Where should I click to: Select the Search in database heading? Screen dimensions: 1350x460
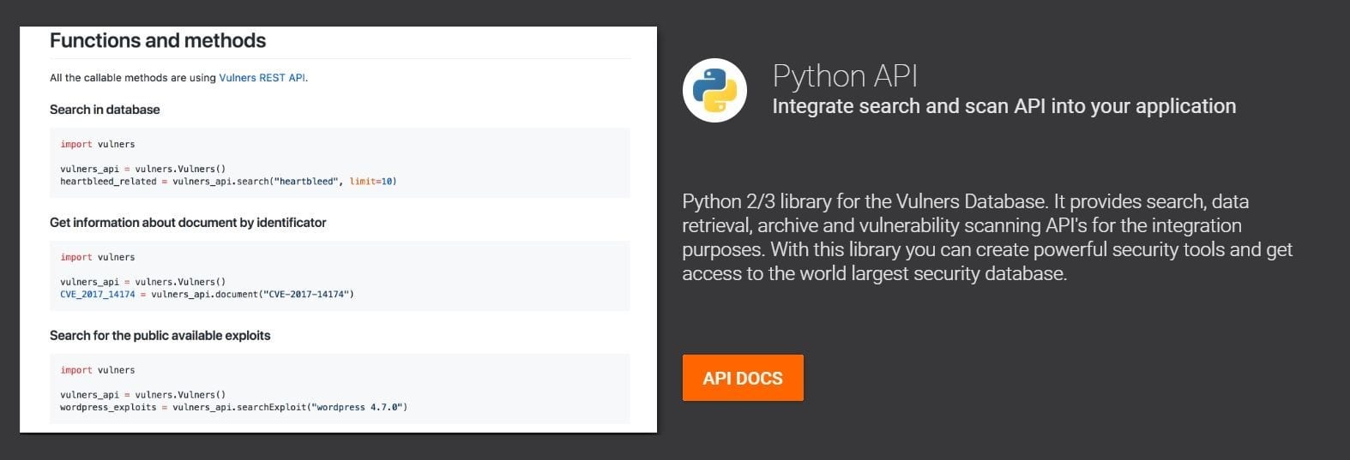(105, 110)
